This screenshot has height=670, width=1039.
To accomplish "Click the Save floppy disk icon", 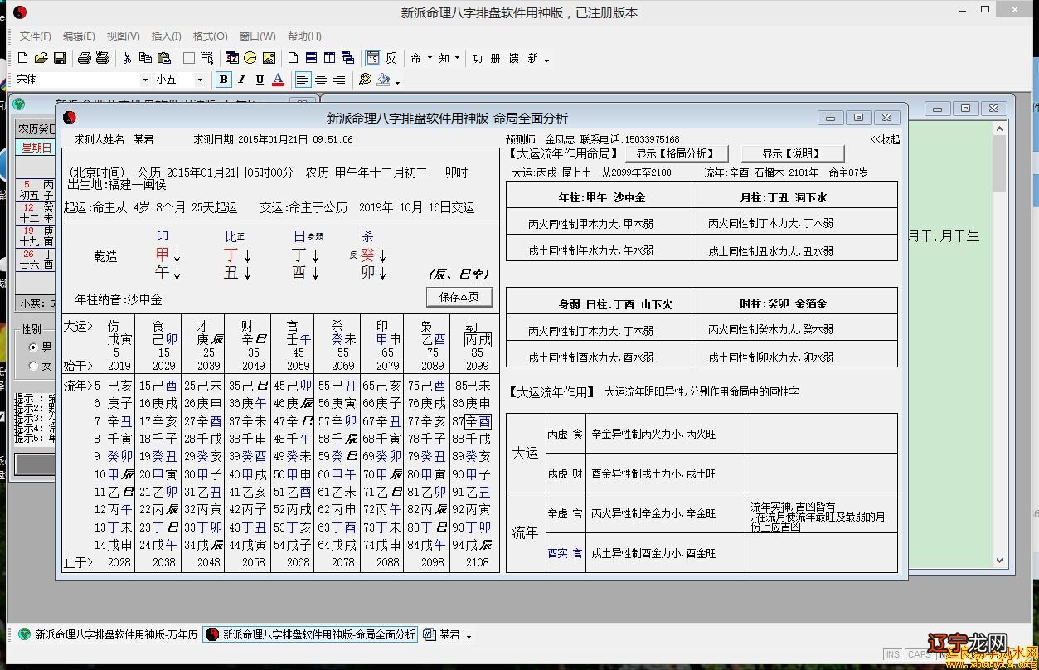I will pos(60,58).
